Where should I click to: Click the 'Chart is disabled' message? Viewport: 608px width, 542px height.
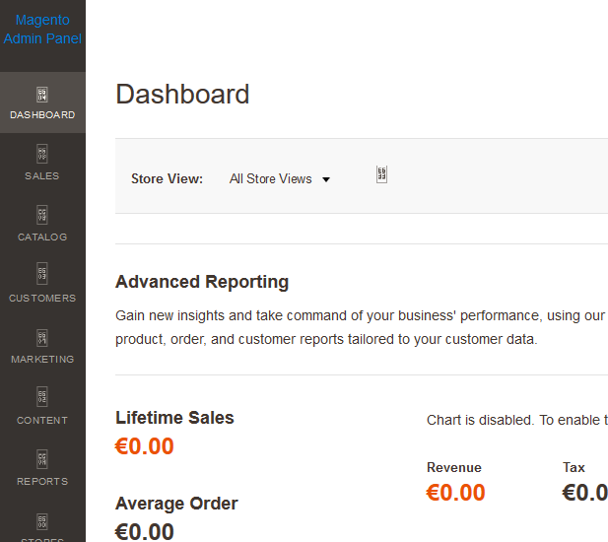(516, 420)
